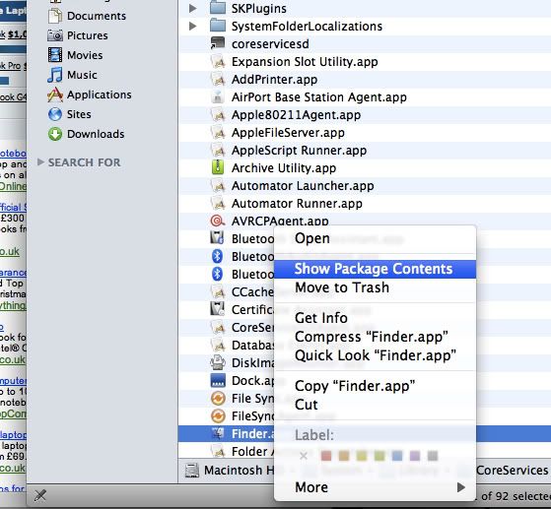Choose Show Package Contents

(375, 269)
